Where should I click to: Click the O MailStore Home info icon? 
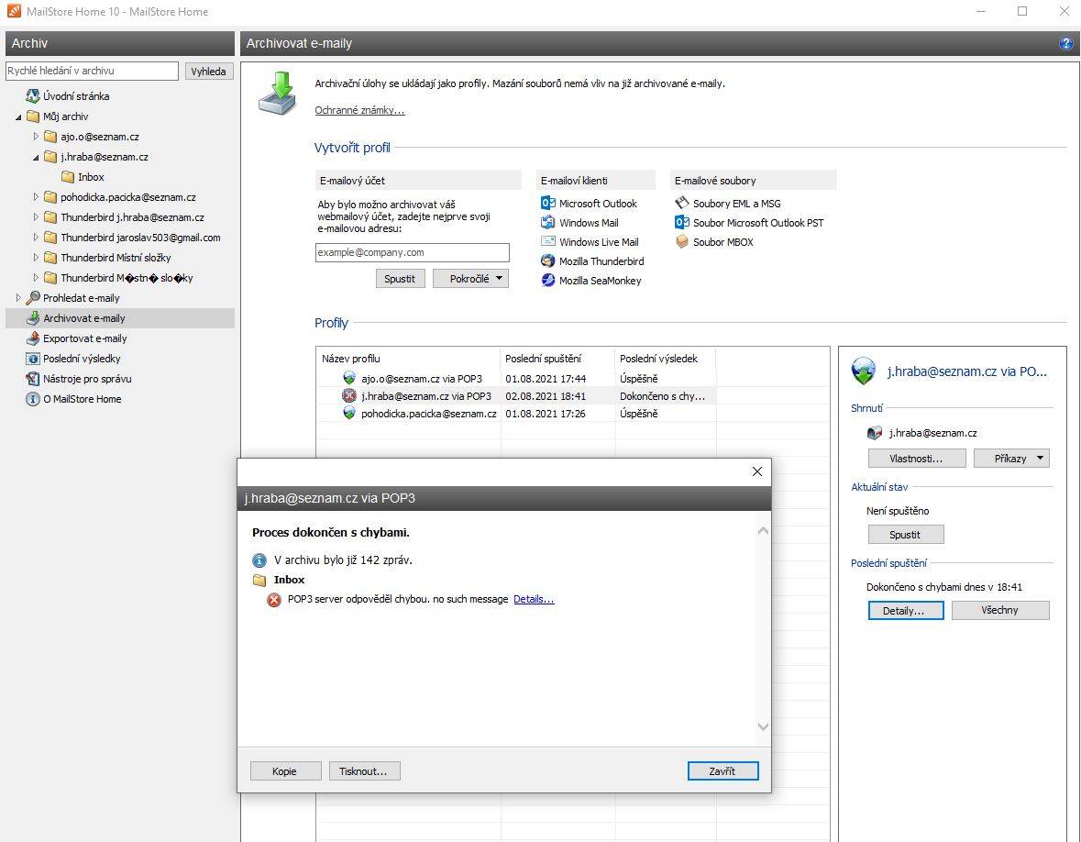pyautogui.click(x=32, y=399)
